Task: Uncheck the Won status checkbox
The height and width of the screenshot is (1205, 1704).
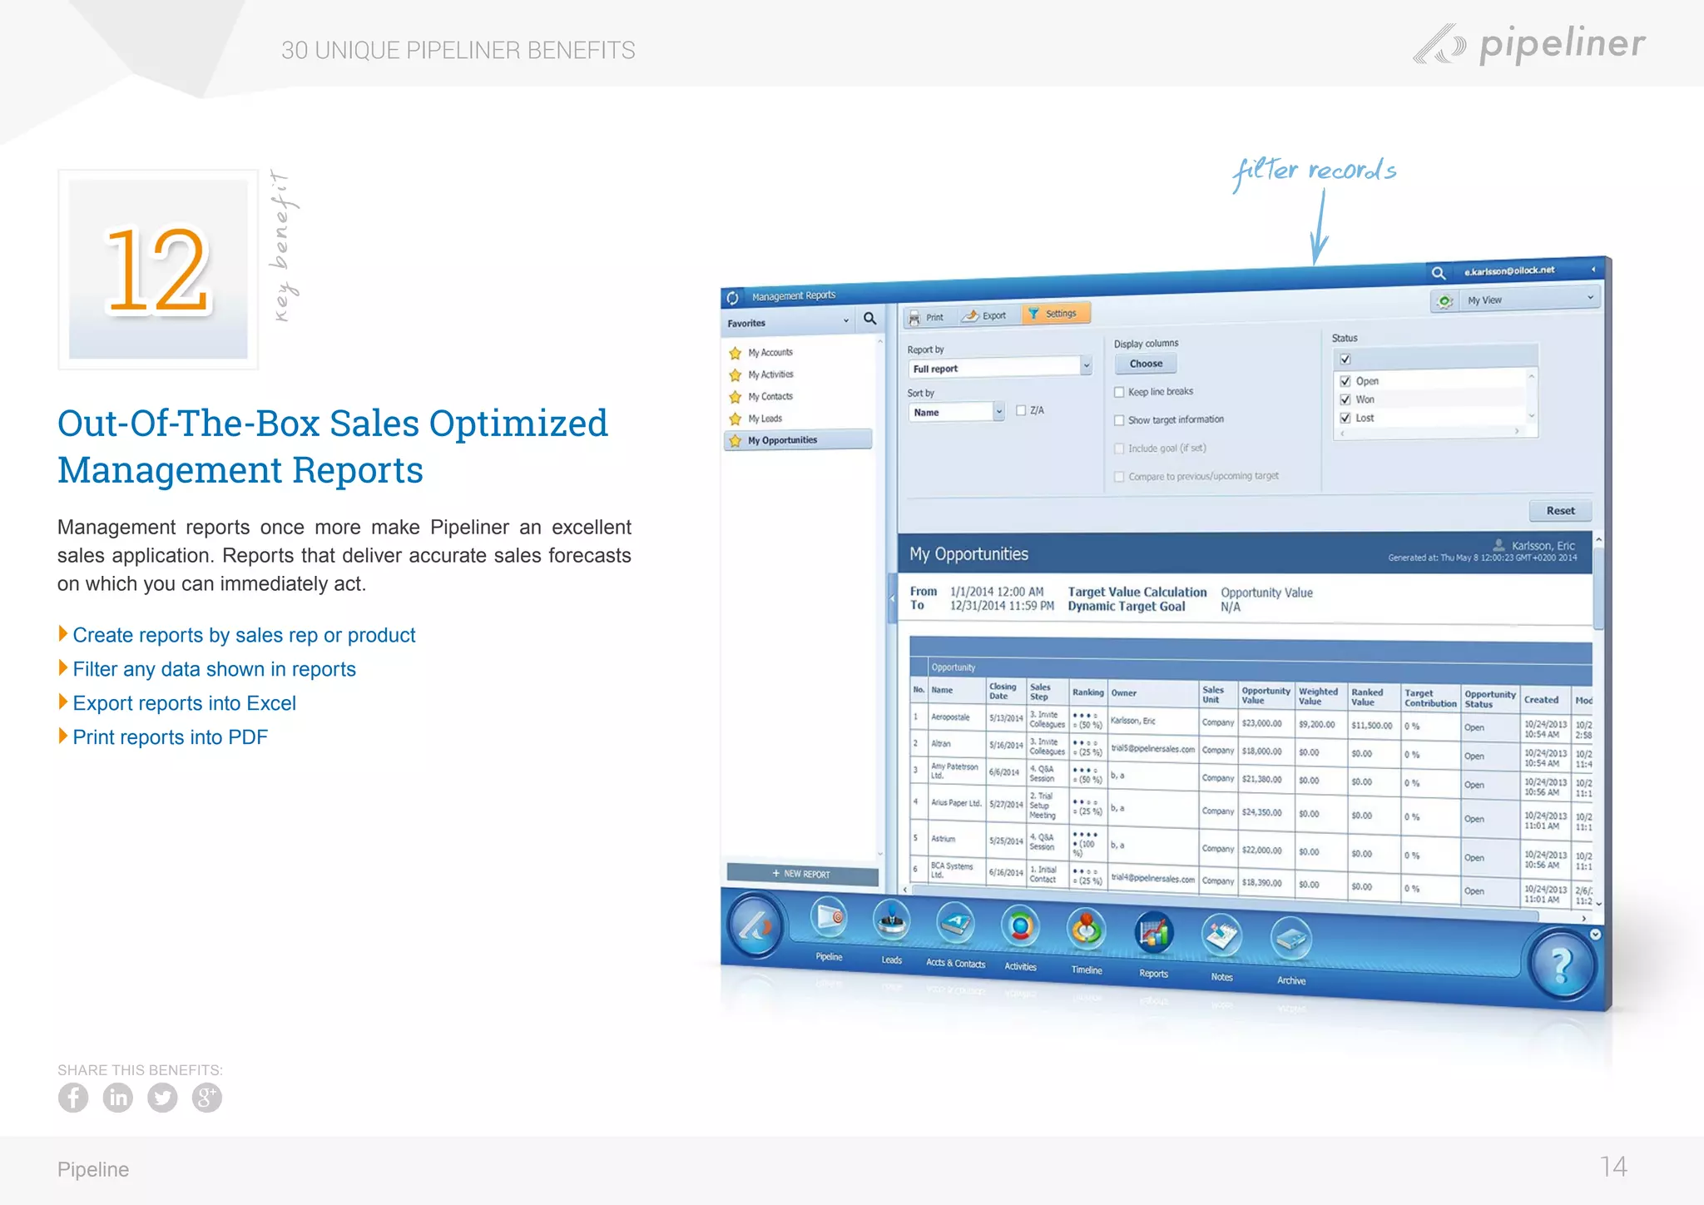Action: tap(1345, 399)
